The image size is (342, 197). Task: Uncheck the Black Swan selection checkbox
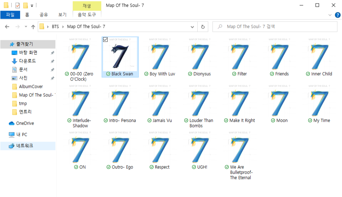(x=105, y=40)
